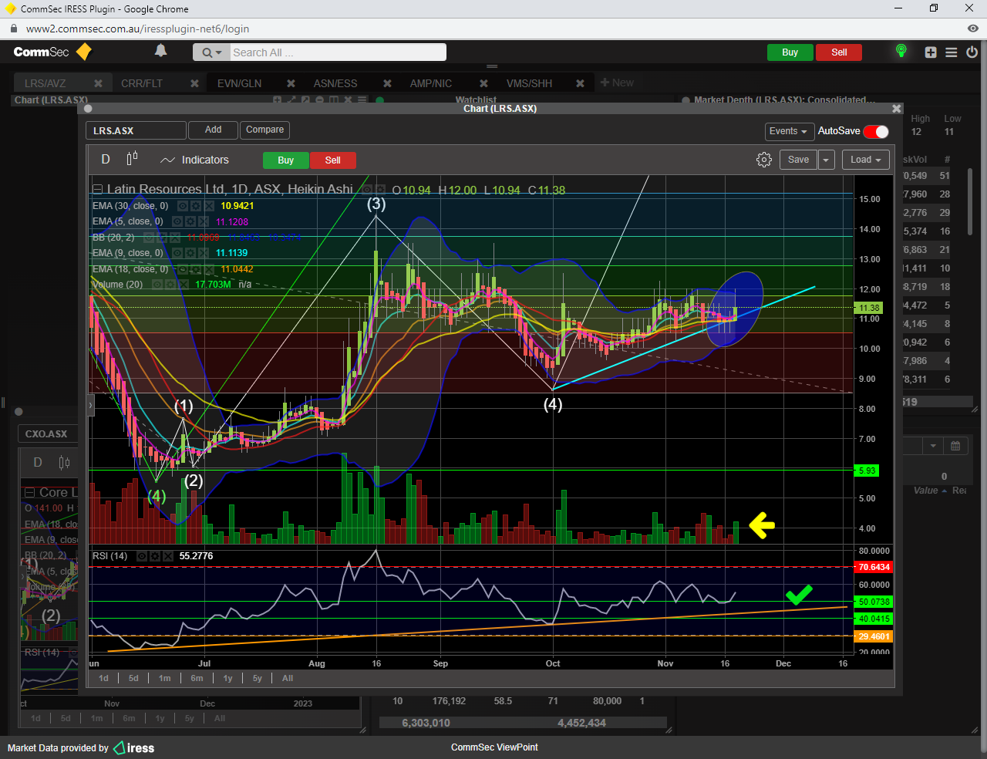Close the VMS/SHH tab
Viewport: 987px width, 759px height.
pos(580,83)
